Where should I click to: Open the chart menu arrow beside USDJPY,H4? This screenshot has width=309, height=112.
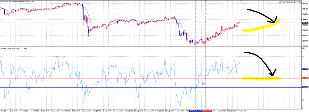point(1,2)
